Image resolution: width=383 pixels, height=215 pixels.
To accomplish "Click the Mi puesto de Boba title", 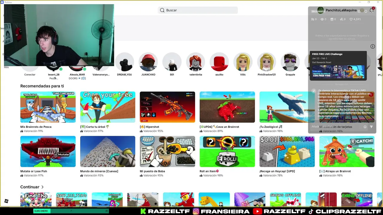I will 152,171.
